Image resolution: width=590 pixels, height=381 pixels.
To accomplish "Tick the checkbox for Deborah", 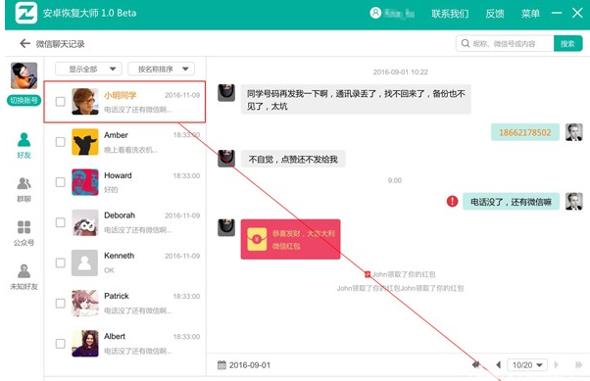I will tap(60, 222).
